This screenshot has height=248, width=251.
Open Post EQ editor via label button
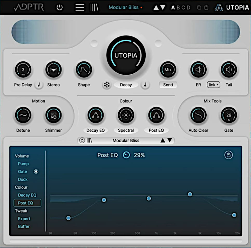click(x=157, y=130)
